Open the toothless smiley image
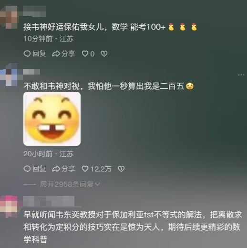Image resolution: width=247 pixels, height=248 pixels. tap(52, 119)
